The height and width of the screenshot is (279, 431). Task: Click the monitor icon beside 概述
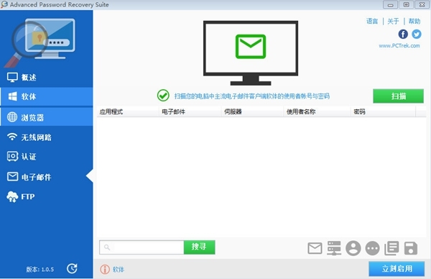point(12,78)
